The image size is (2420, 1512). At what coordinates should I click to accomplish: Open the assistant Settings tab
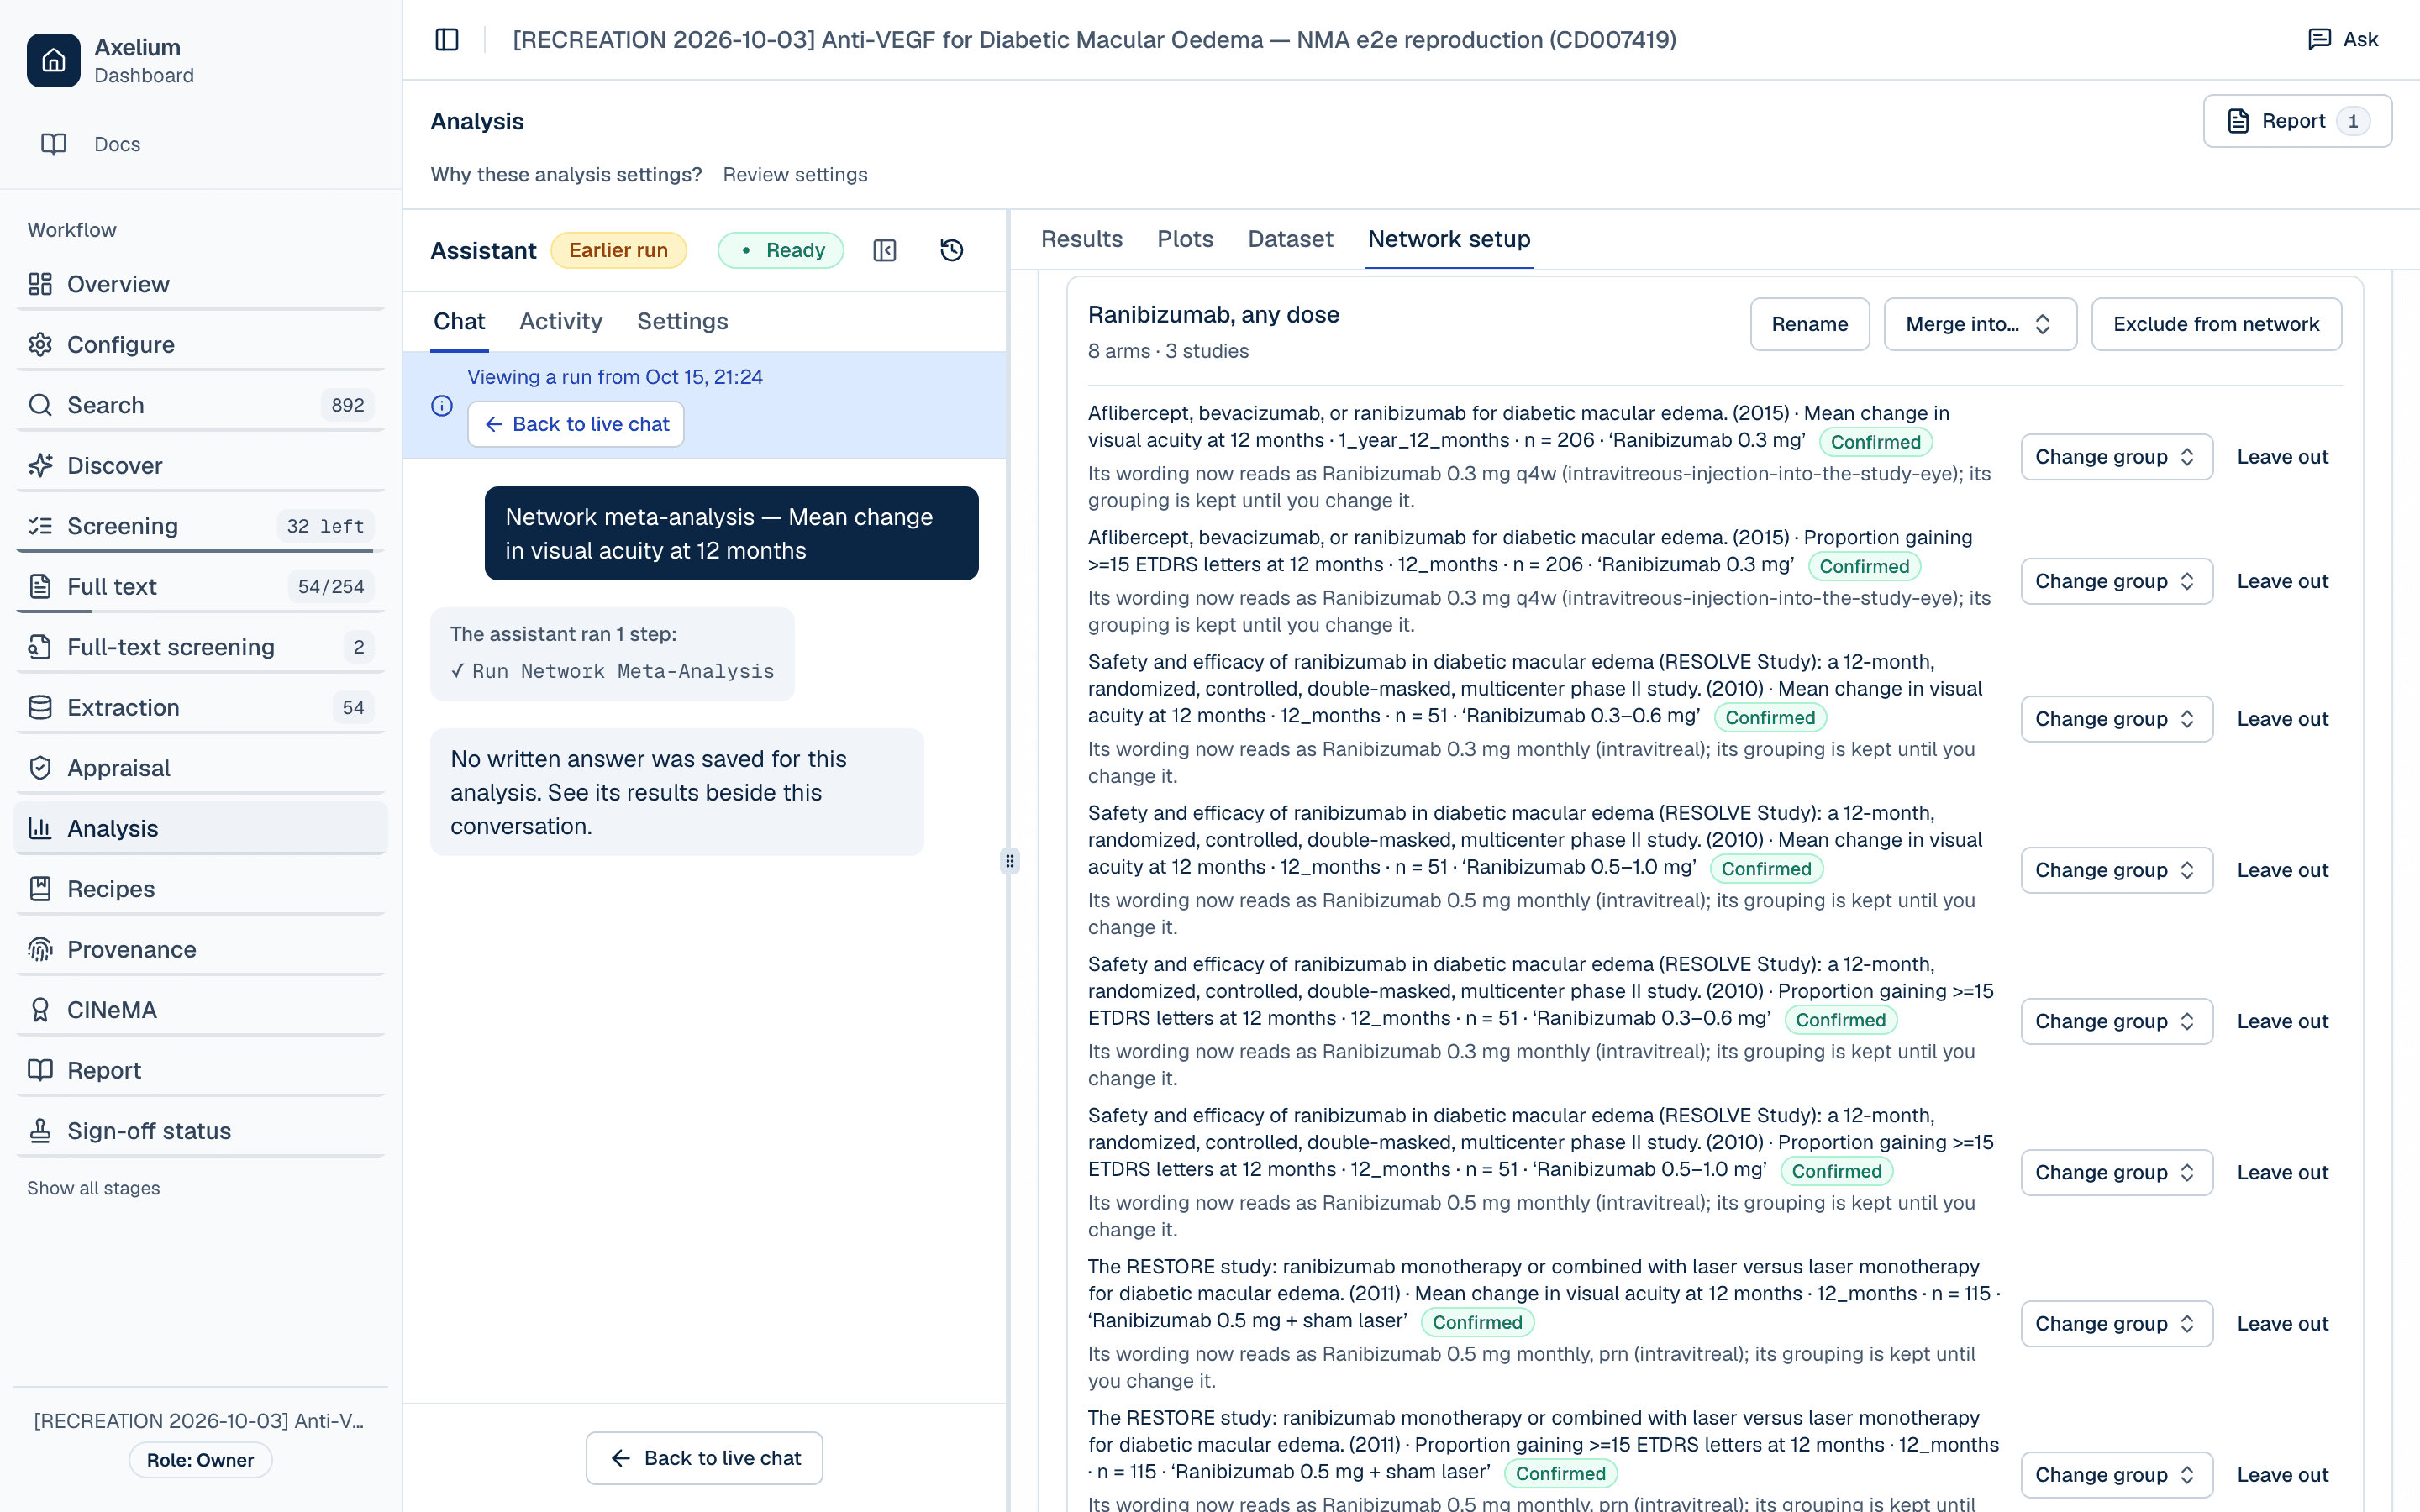click(x=682, y=321)
